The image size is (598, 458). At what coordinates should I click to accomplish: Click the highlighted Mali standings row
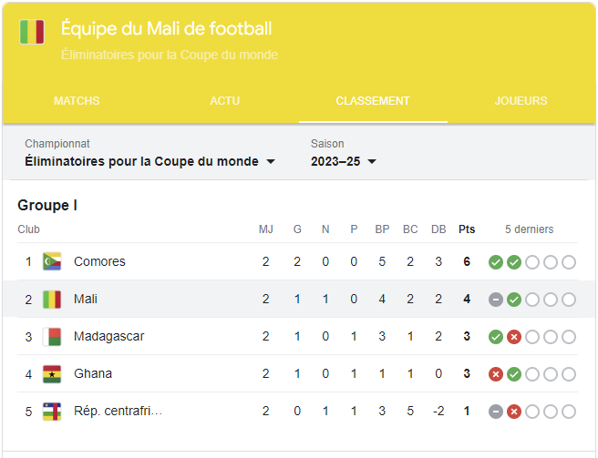tap(299, 299)
